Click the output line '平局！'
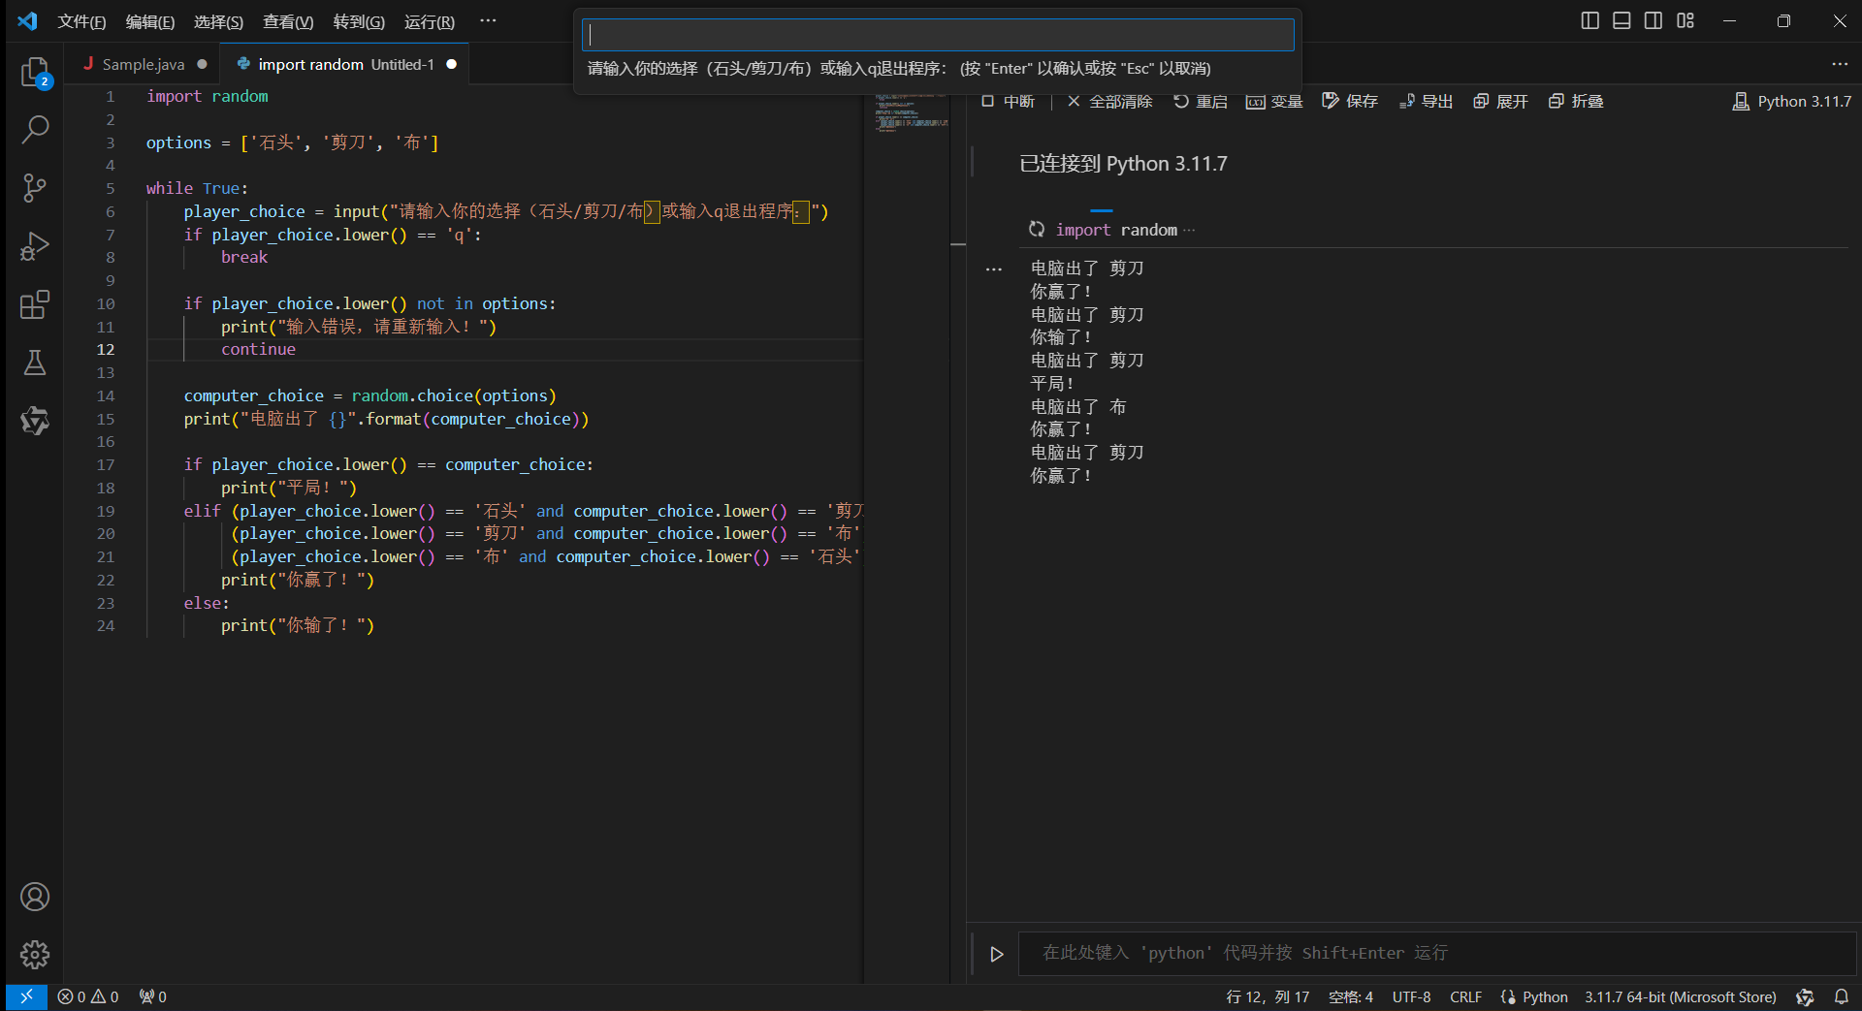This screenshot has height=1011, width=1862. point(1052,384)
